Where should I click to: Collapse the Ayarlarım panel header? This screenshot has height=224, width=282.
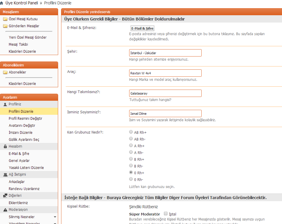(29, 97)
